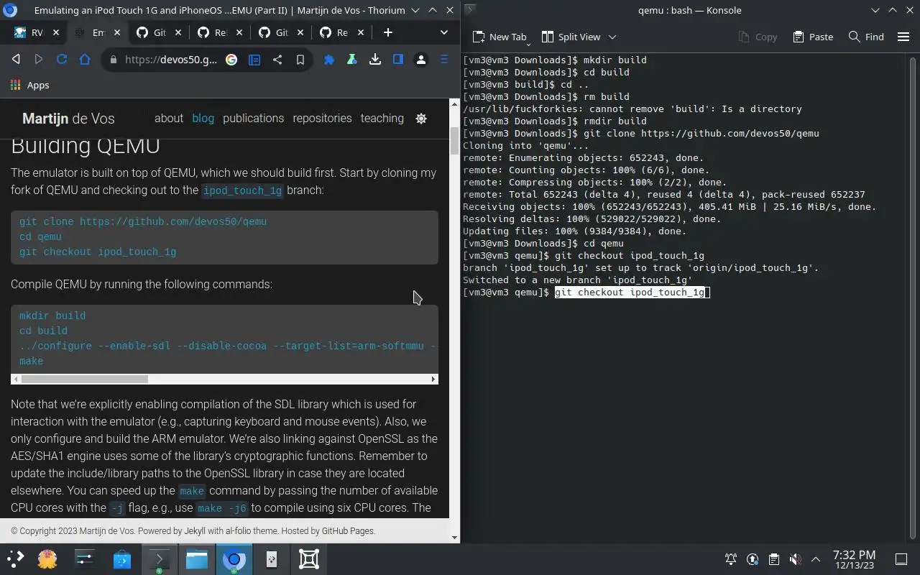
Task: View site security lock info
Action: [113, 60]
